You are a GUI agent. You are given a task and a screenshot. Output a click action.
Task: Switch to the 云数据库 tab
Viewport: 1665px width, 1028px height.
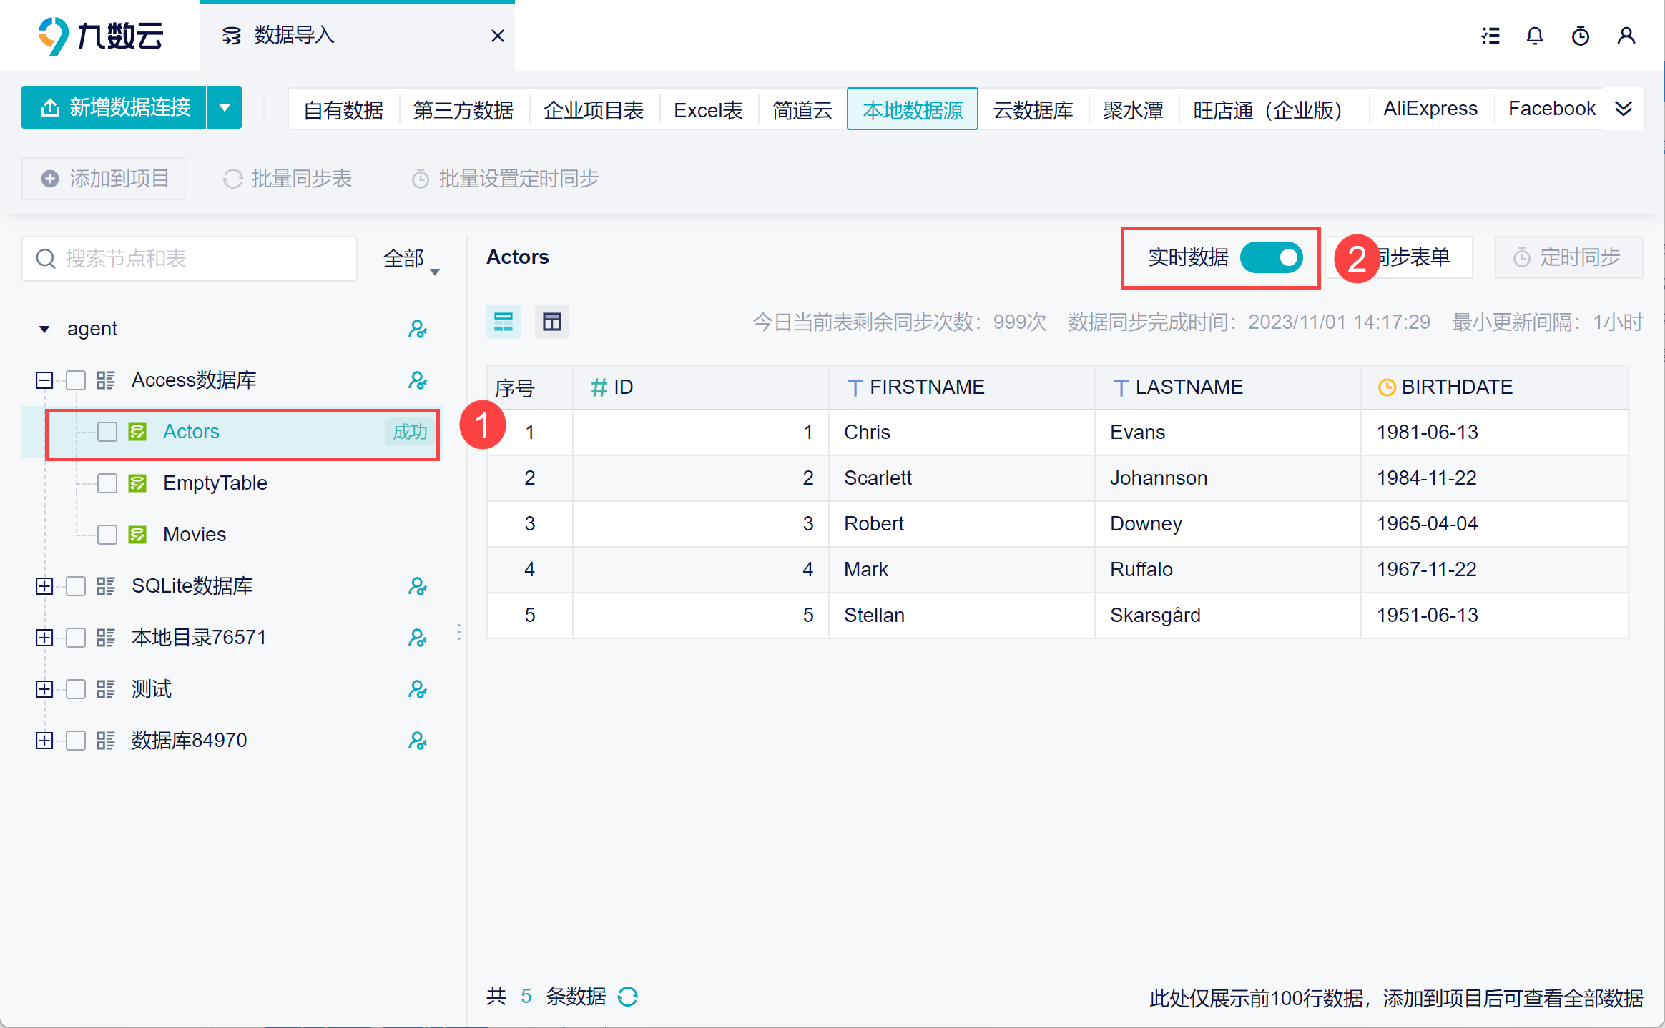[1033, 109]
